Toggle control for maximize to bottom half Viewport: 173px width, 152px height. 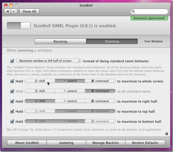pyautogui.click(x=70, y=121)
